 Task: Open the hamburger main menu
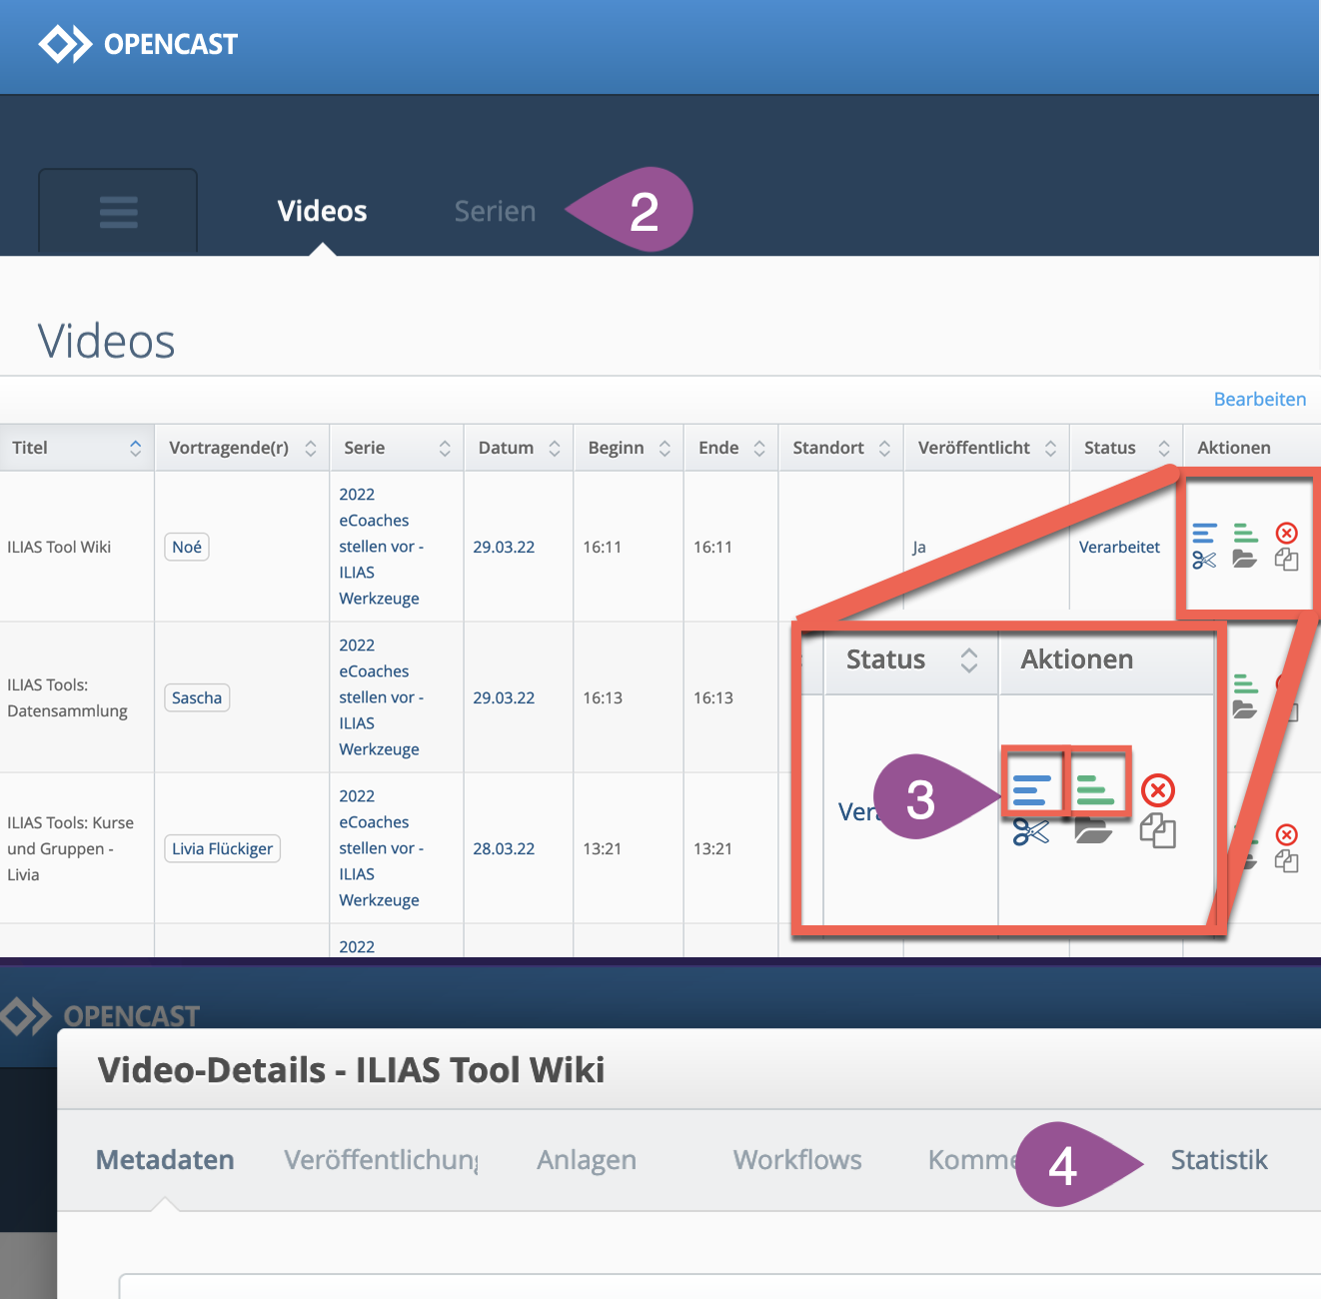[118, 212]
